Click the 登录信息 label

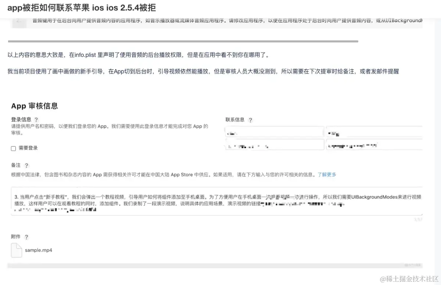point(21,120)
